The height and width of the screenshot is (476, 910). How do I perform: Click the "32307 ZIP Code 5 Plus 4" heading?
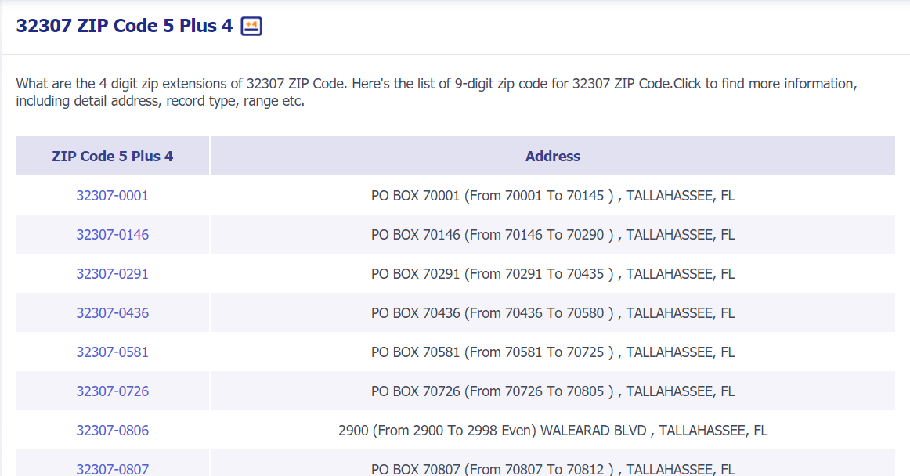[125, 26]
